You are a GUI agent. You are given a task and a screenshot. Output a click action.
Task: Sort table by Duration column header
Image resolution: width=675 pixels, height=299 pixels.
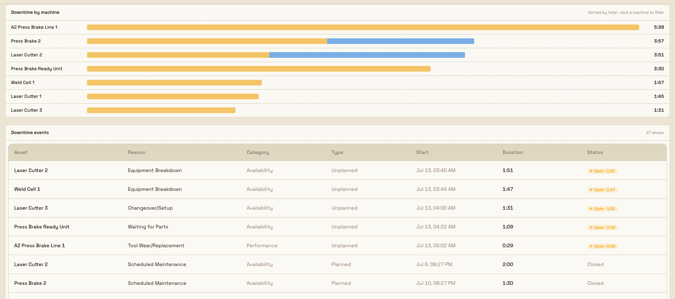pos(513,153)
